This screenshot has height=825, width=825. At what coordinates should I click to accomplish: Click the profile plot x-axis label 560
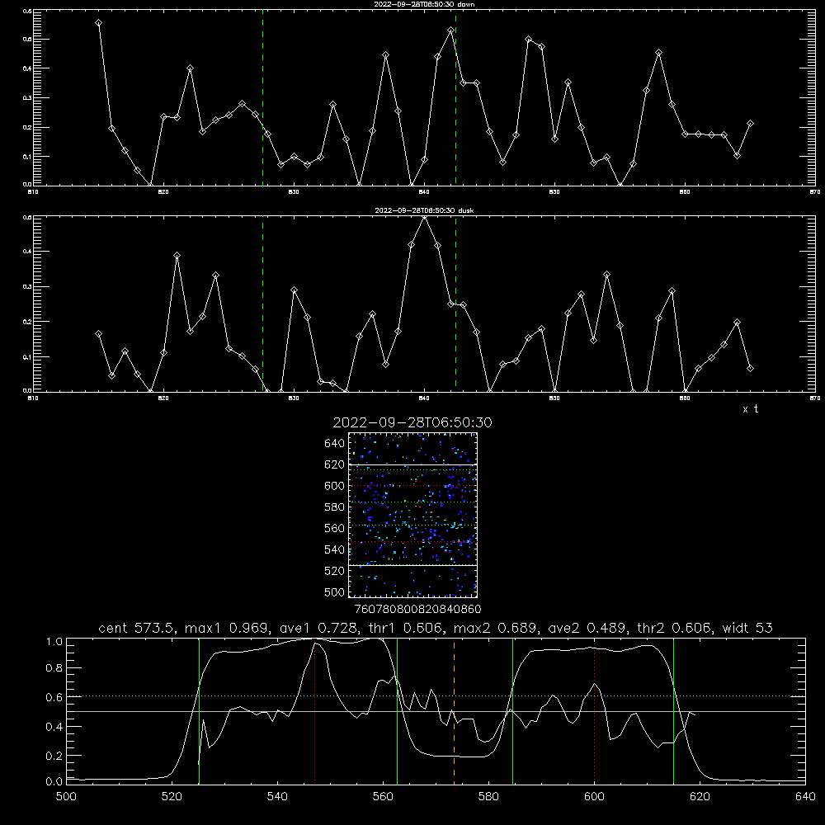coord(383,797)
